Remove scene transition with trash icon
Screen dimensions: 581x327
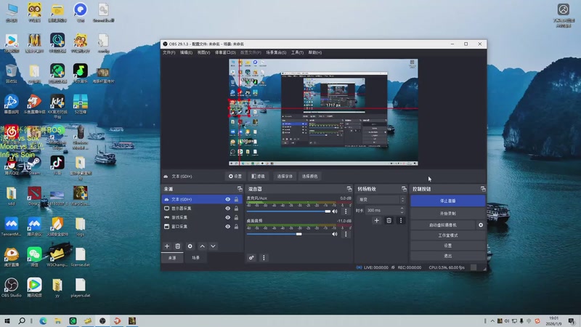click(x=389, y=221)
